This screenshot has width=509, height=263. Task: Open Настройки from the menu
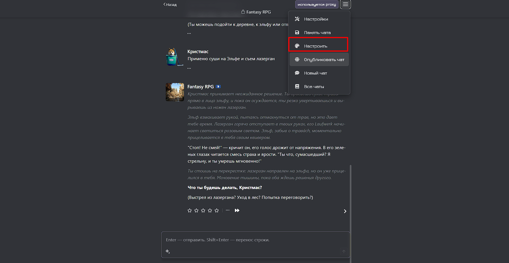pos(319,19)
